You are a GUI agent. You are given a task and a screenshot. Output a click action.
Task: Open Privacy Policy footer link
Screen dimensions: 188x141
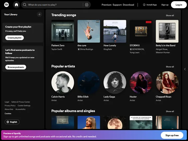pos(10,106)
